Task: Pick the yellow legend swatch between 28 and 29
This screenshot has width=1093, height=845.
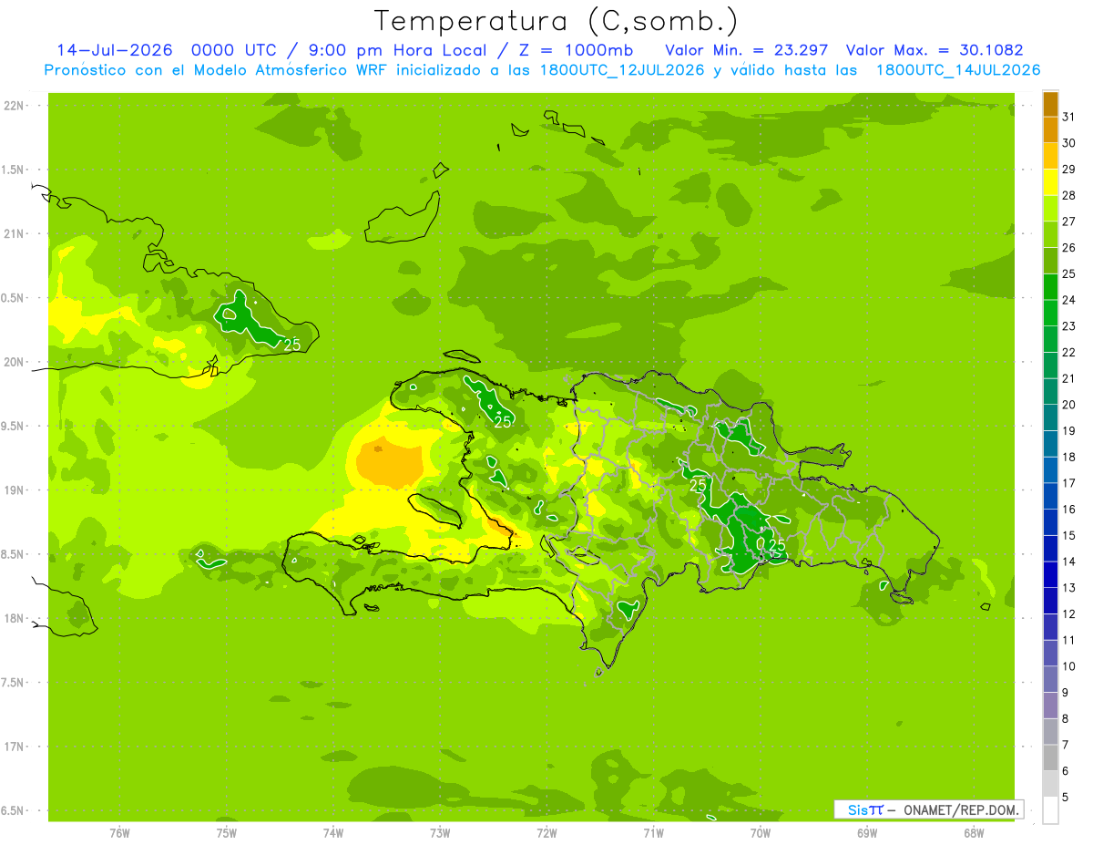Action: click(x=1050, y=181)
